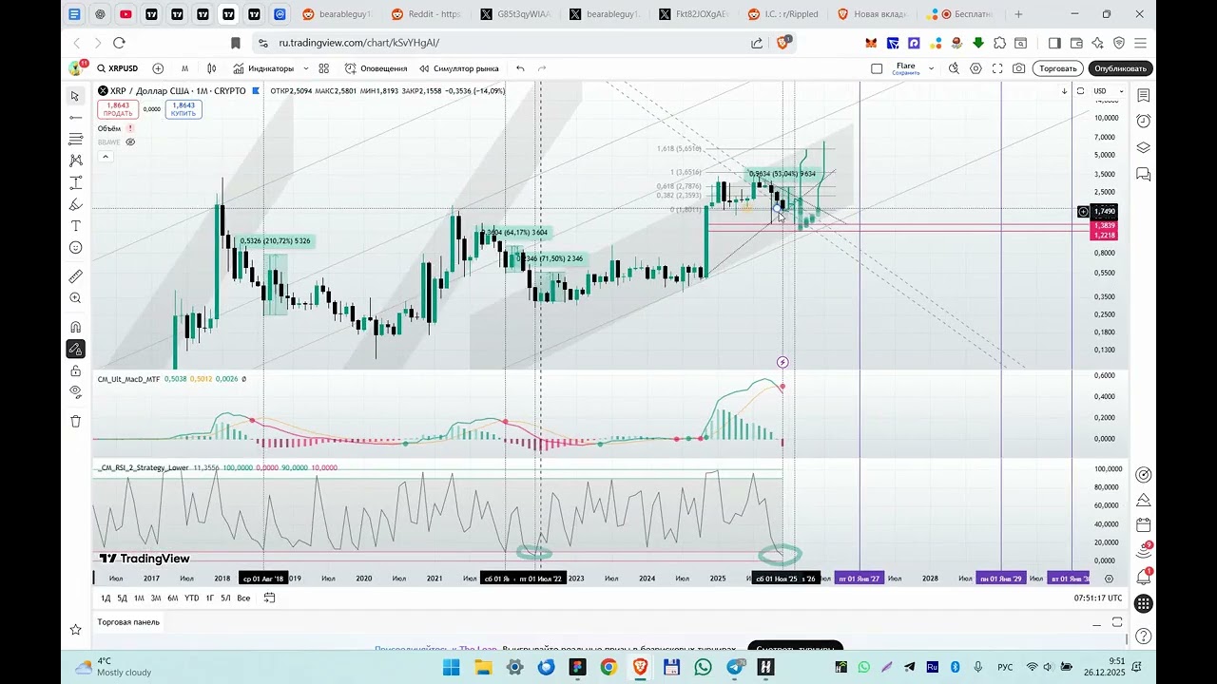Open the chats icon in right sidebar
Viewport: 1217px width, 684px height.
coord(1144,174)
